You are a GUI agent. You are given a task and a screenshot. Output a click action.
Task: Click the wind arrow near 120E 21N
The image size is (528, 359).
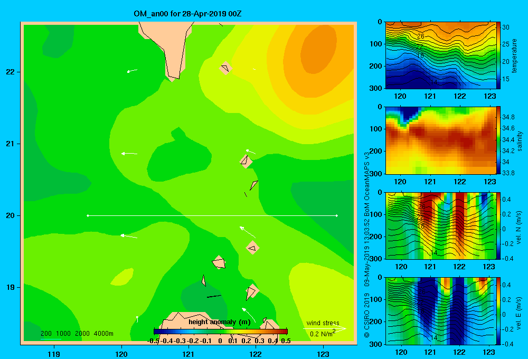(x=129, y=154)
